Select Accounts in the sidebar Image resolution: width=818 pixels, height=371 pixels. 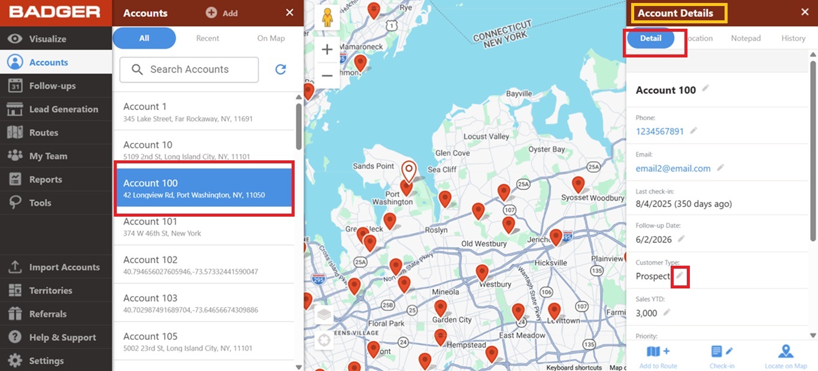(x=56, y=62)
